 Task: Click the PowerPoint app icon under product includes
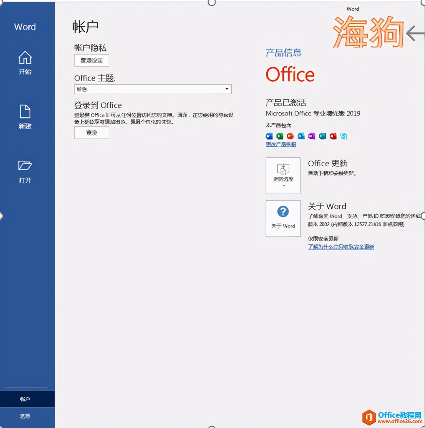pyautogui.click(x=291, y=136)
